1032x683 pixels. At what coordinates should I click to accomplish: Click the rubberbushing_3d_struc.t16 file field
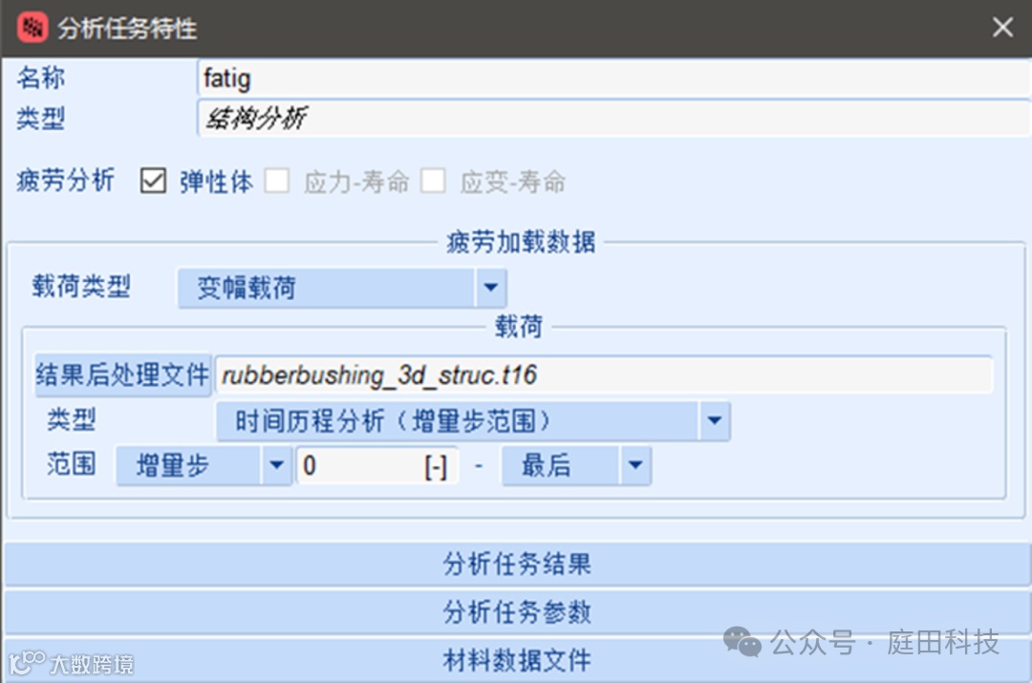(x=604, y=375)
